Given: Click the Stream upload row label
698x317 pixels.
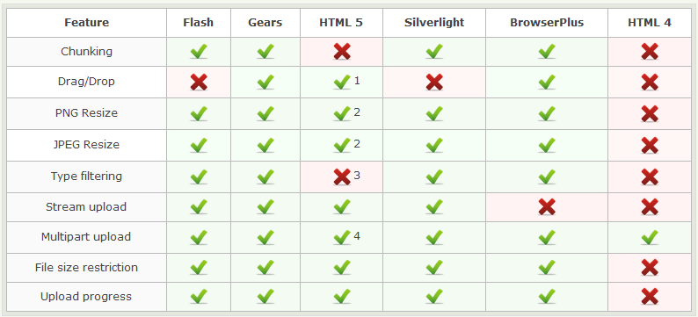Looking at the screenshot, I should click(x=86, y=207).
